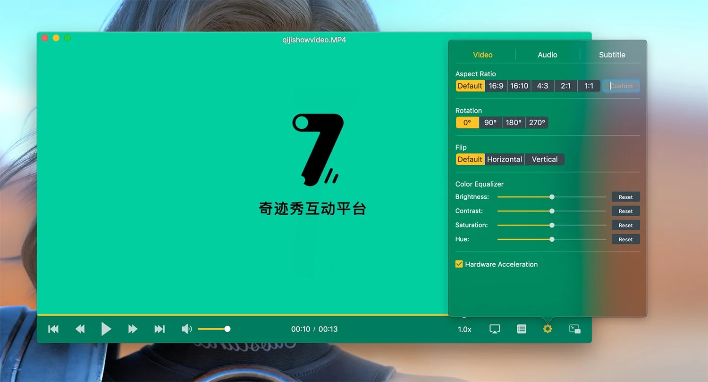Click the settings gear icon

[547, 329]
